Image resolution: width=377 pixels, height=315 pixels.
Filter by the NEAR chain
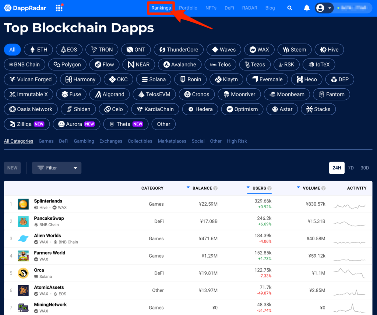(x=138, y=65)
